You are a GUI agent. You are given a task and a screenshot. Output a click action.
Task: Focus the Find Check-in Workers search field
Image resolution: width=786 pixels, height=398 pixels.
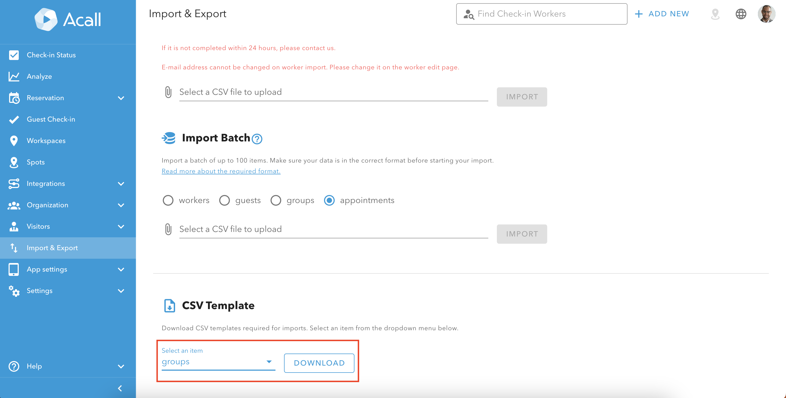[x=542, y=14]
